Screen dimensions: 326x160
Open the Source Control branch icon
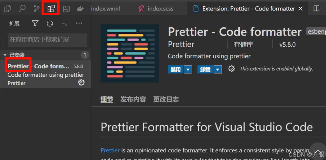[x=37, y=9]
